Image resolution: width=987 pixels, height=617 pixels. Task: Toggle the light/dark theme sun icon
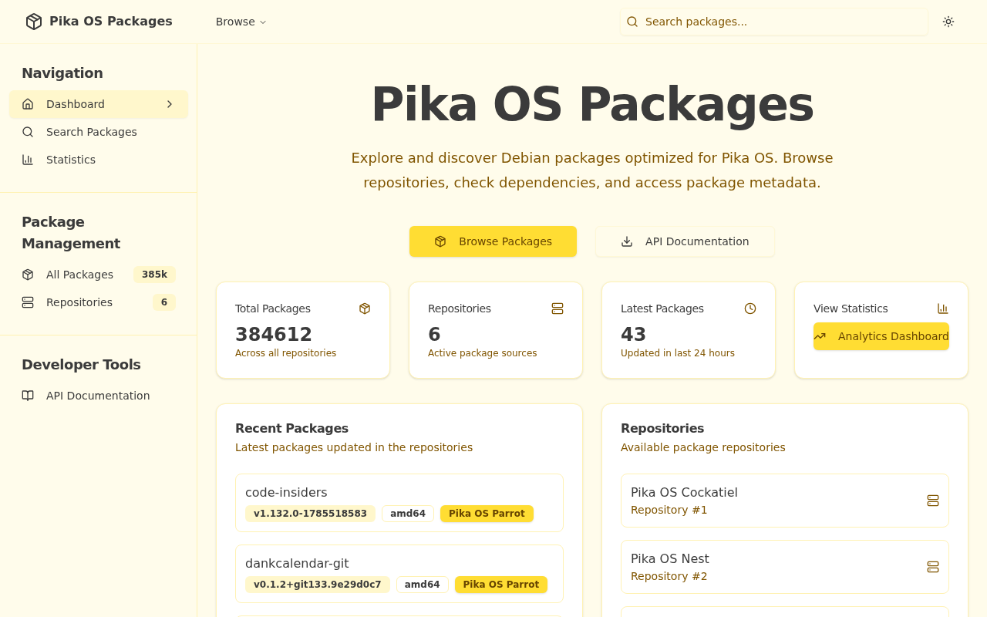(x=948, y=22)
